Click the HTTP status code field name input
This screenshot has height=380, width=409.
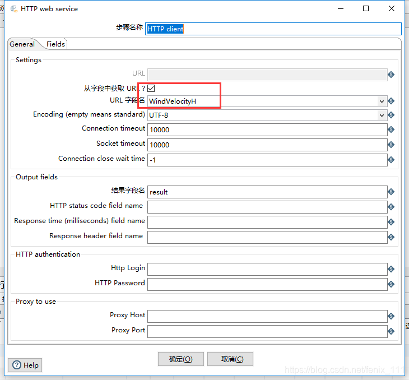click(x=267, y=207)
